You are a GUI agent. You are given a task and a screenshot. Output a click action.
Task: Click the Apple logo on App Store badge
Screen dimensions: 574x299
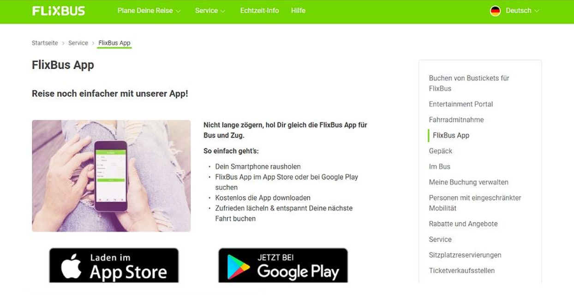[x=71, y=266]
